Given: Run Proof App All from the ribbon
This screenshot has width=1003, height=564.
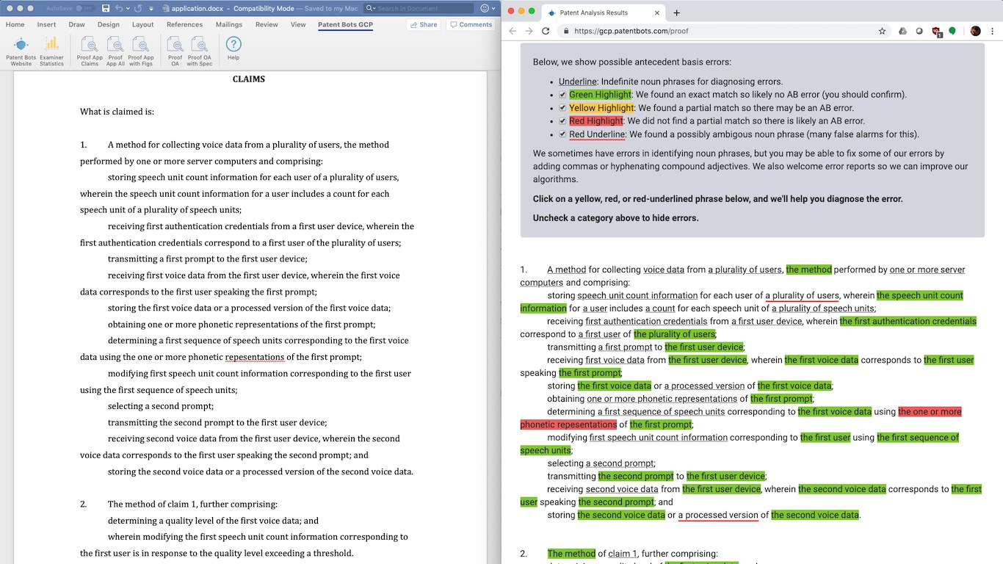Looking at the screenshot, I should pyautogui.click(x=115, y=51).
